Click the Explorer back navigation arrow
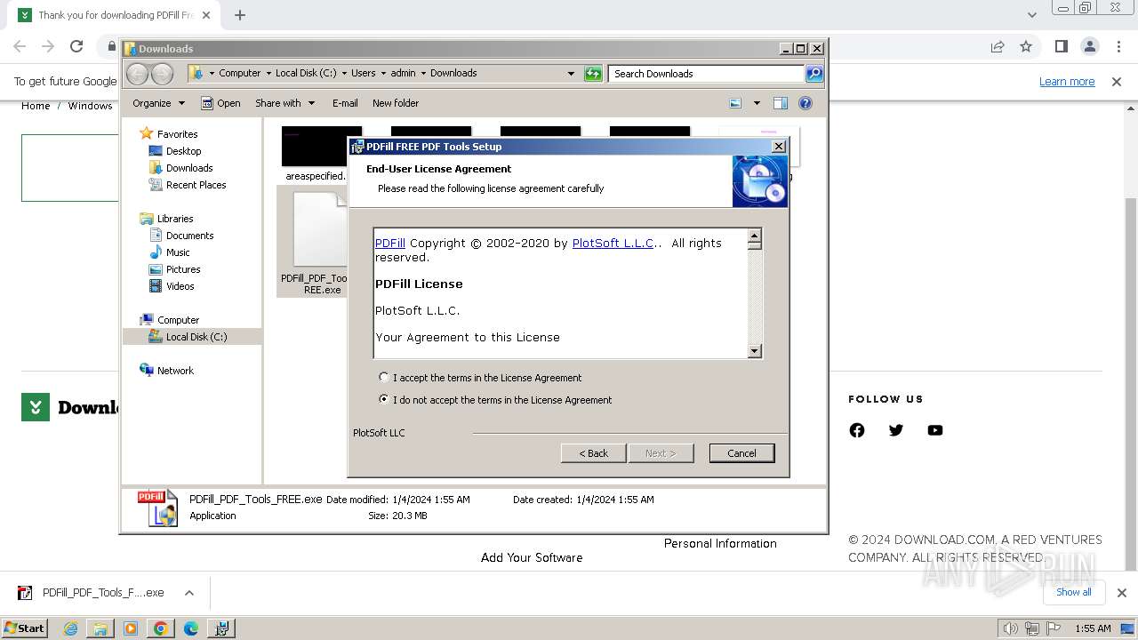 (138, 74)
